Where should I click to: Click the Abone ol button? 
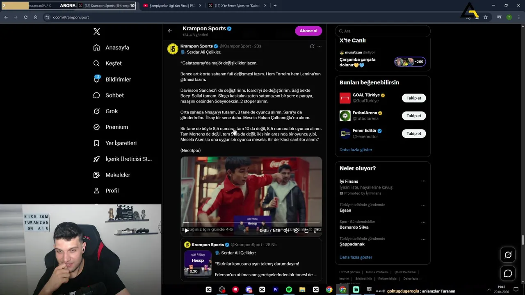308,31
